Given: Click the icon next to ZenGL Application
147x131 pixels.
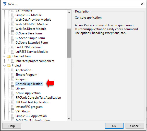Looking at the screenshot, I should [12, 93].
